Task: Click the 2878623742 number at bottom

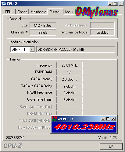Action: [15, 138]
